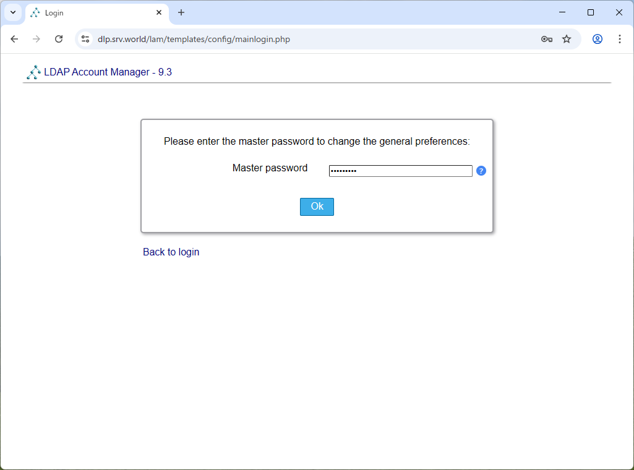634x470 pixels.
Task: Click inside the Master password field
Action: [x=400, y=171]
